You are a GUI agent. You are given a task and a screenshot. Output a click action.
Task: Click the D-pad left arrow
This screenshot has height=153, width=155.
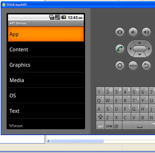[130, 49]
